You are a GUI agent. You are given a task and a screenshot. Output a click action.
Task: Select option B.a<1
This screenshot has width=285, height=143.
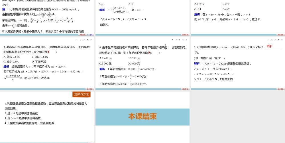pos(226,4)
